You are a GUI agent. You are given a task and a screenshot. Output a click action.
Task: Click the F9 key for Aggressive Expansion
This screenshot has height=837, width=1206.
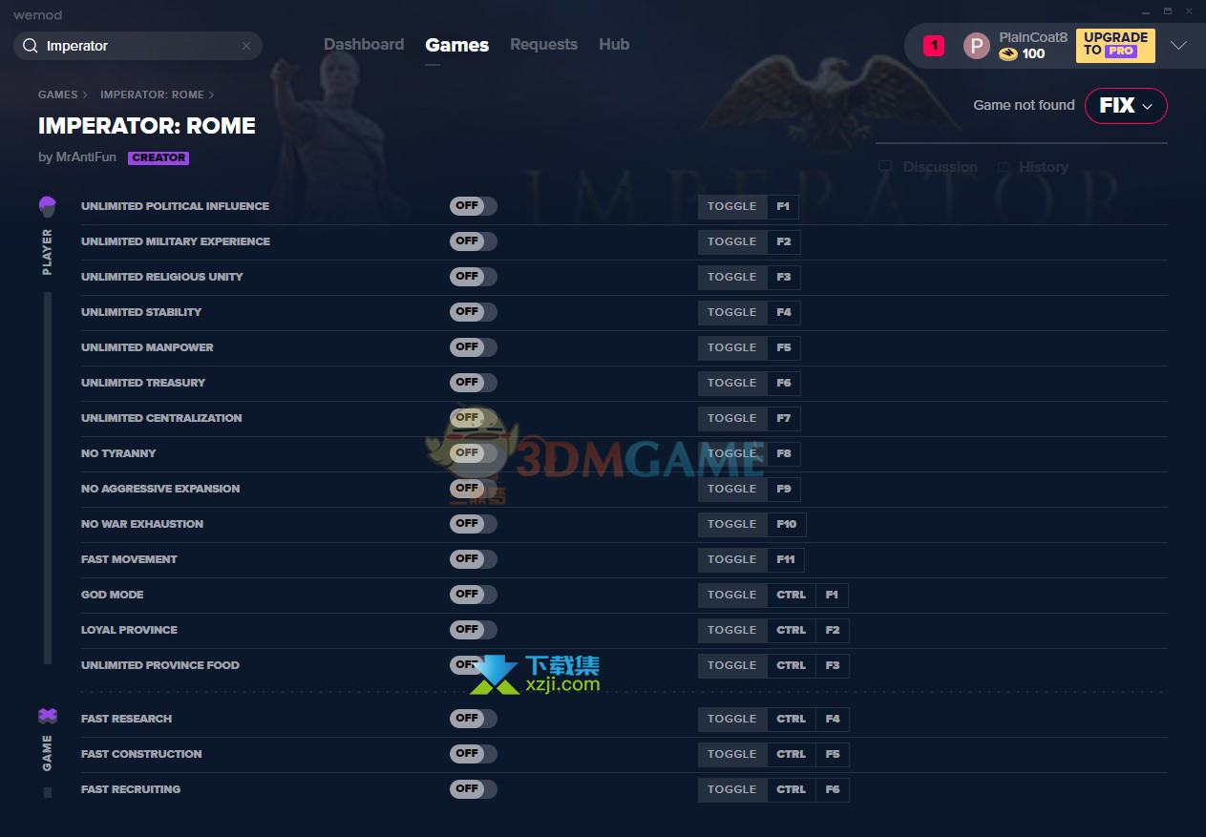pyautogui.click(x=784, y=489)
